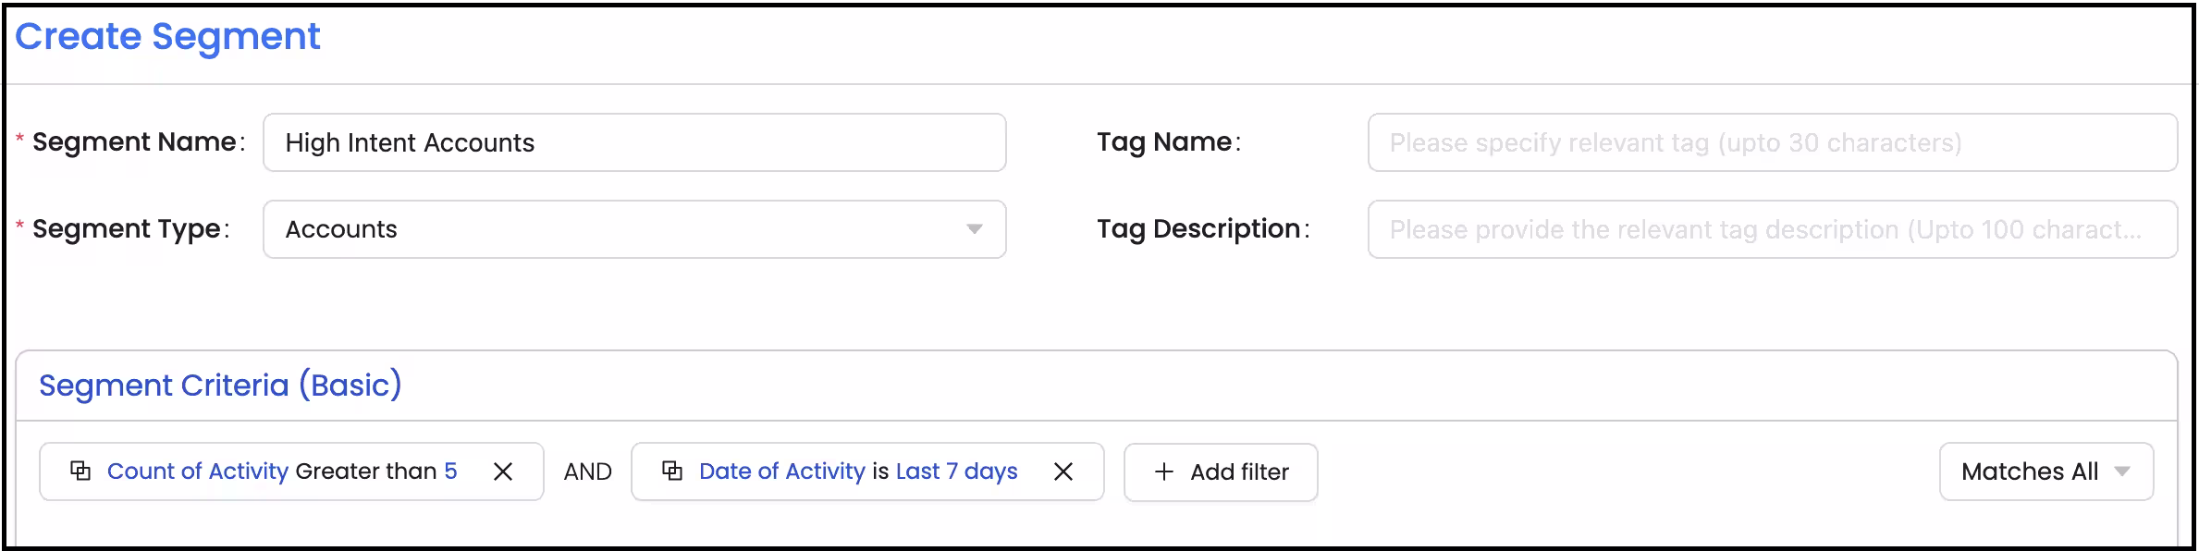Remove the Count of Activity filter

coord(505,472)
